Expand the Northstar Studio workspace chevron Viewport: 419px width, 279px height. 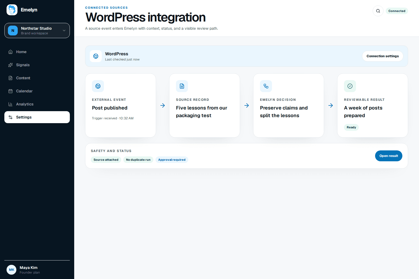coord(64,31)
